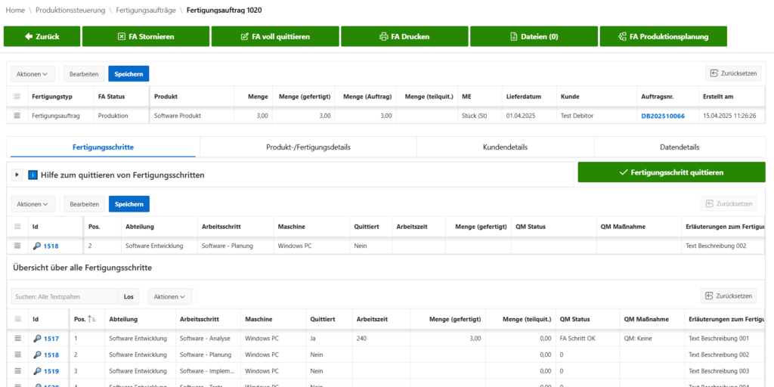The height and width of the screenshot is (387, 774).
Task: Click magnifier icon of overview row 1517
Action: coord(38,339)
